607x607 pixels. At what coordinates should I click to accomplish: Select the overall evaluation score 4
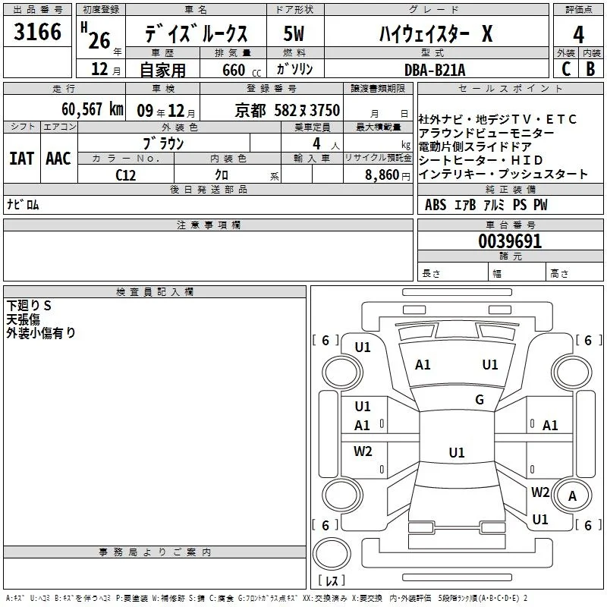578,34
